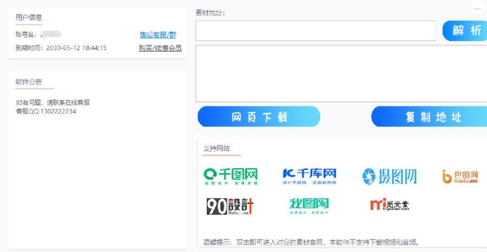Minimize the window using the top-right button

click(x=477, y=9)
